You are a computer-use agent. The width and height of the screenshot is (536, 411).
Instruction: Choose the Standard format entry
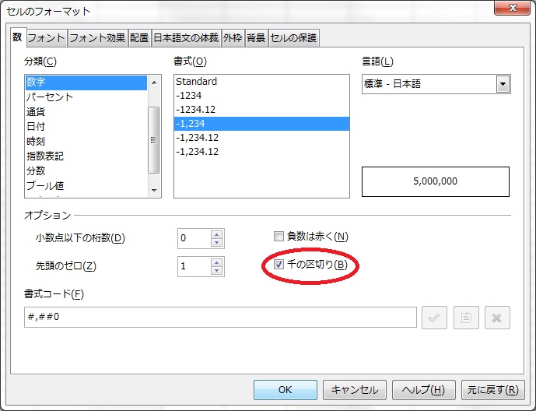pos(261,82)
